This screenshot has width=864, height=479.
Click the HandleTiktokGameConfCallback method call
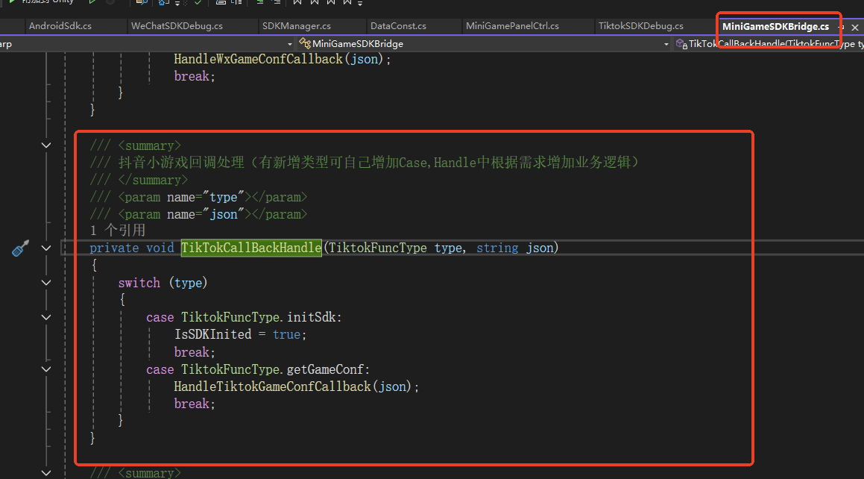272,386
